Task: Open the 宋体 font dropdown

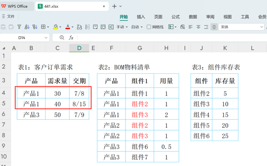Action: pos(242,27)
